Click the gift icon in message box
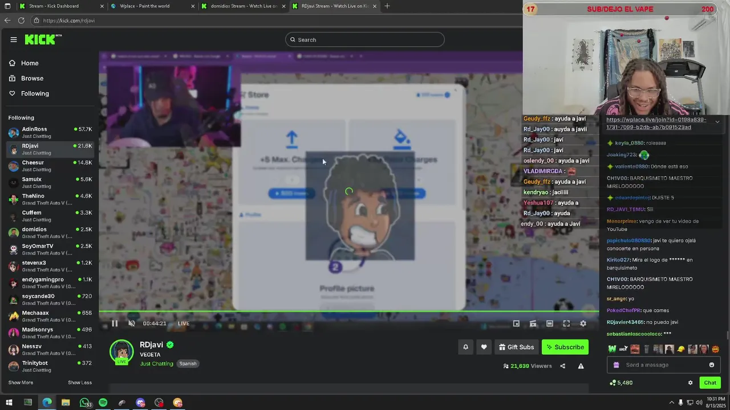730x410 pixels. coord(616,365)
